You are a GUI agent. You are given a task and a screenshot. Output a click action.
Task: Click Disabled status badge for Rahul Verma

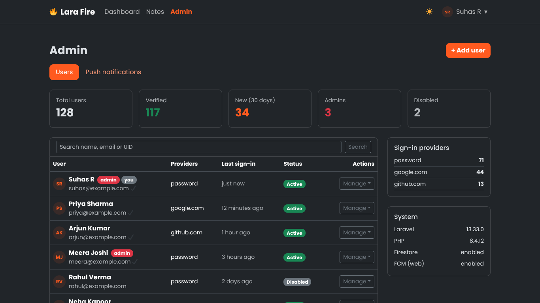297,282
